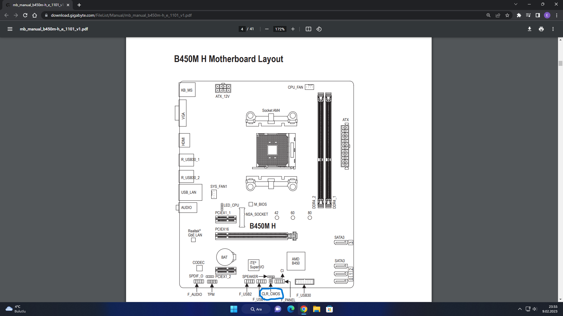
Task: Click the scrollbar up arrow
Action: click(x=560, y=39)
